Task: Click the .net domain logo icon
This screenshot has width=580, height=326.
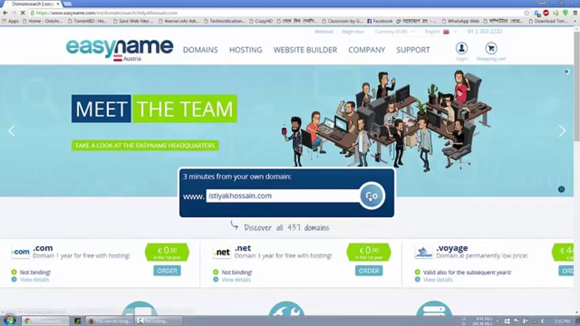Action: coord(222,252)
